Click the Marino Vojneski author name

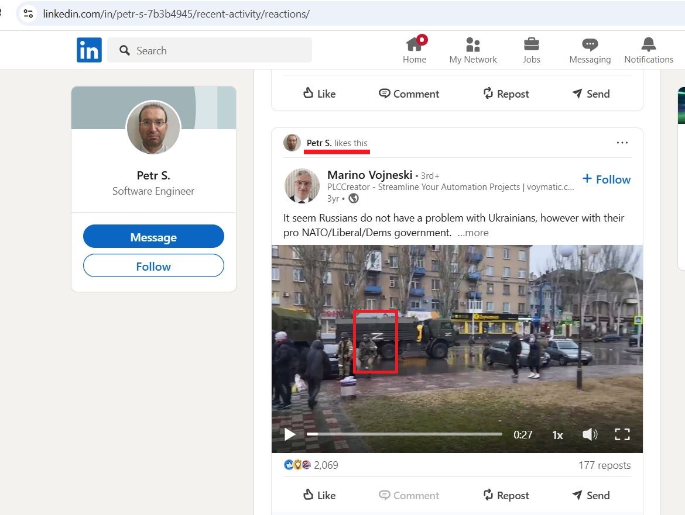click(x=369, y=175)
